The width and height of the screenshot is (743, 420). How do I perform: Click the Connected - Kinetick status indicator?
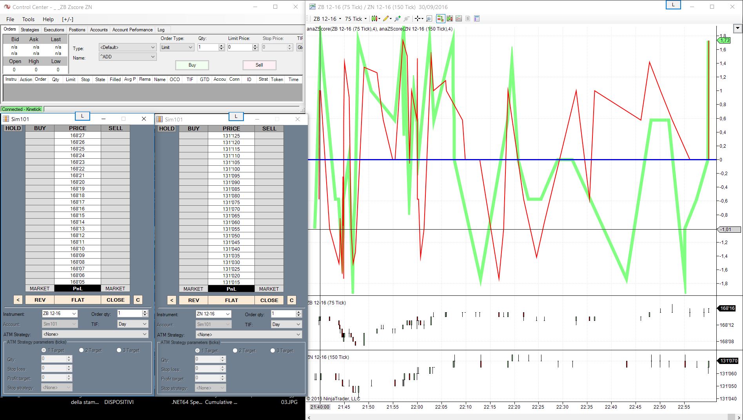point(22,109)
